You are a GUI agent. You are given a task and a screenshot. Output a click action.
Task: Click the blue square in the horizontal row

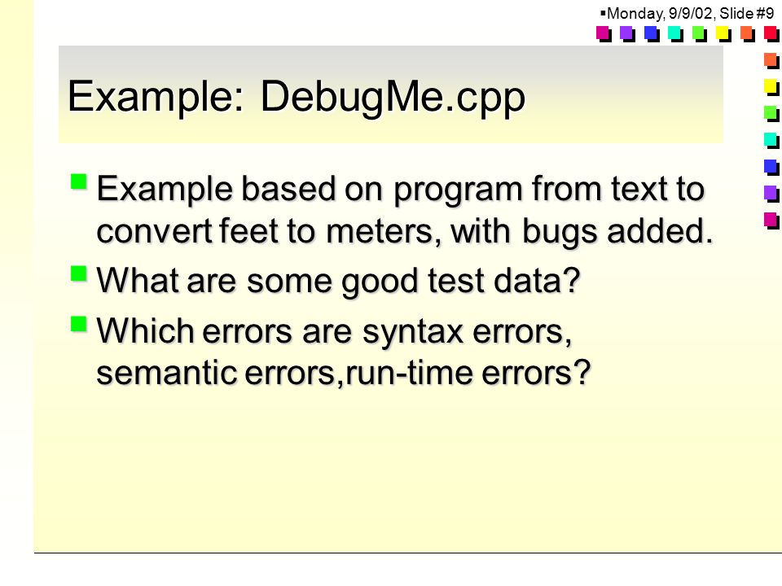(x=652, y=34)
